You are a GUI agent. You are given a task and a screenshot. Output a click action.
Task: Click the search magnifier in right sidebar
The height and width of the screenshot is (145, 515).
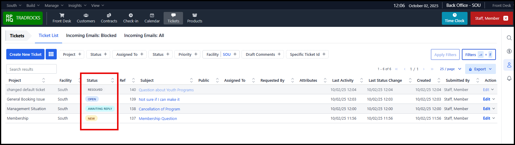click(509, 38)
